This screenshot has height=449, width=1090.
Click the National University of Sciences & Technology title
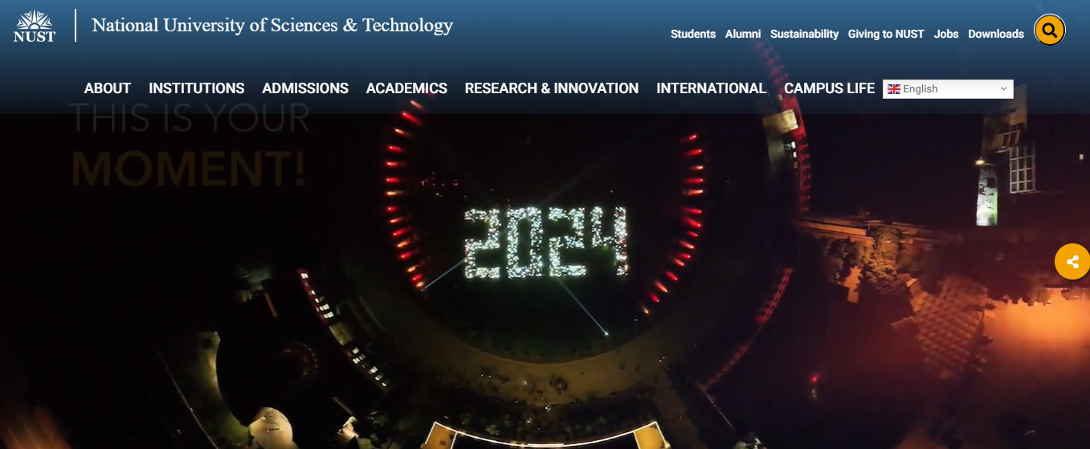(272, 26)
